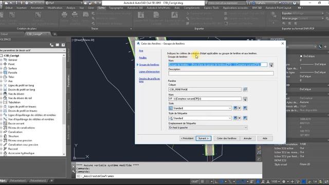The width and height of the screenshot is (329, 185).
Task: Click the Aide button in dialog
Action: coord(265,138)
